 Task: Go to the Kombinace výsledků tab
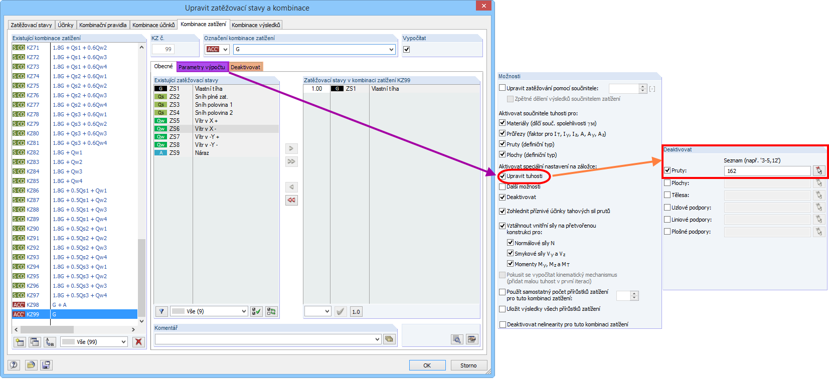click(256, 25)
